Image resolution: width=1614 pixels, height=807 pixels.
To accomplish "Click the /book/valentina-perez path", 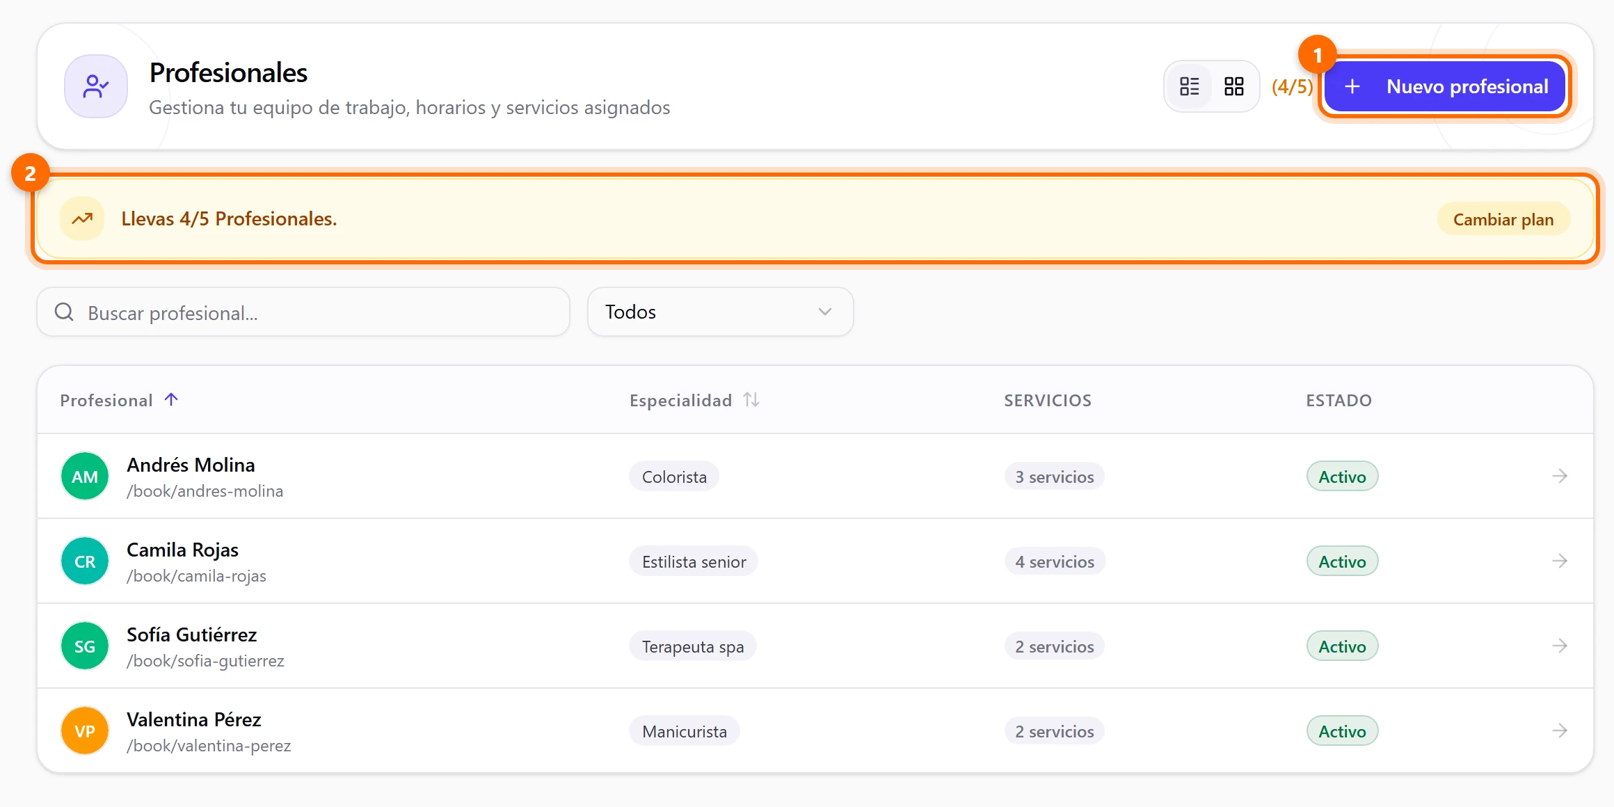I will [x=209, y=746].
